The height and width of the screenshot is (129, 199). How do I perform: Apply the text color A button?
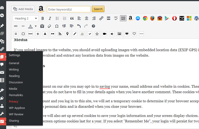pyautogui.click(x=31, y=26)
